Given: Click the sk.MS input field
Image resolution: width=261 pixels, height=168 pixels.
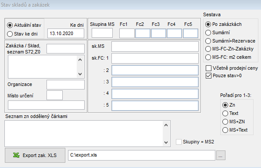Looking at the screenshot, I should [155, 46].
